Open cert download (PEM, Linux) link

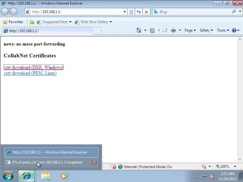[30, 73]
